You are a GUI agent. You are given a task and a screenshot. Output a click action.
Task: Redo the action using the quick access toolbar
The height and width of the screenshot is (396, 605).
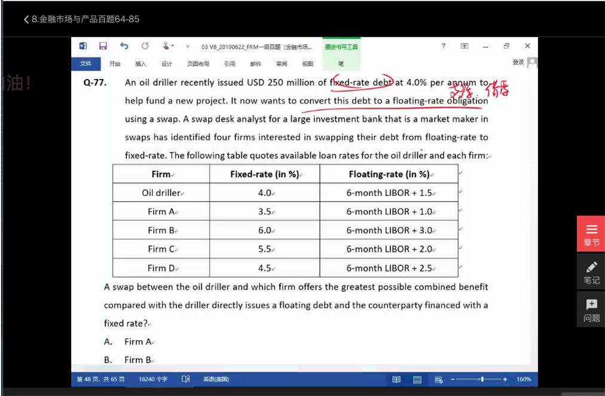click(145, 46)
